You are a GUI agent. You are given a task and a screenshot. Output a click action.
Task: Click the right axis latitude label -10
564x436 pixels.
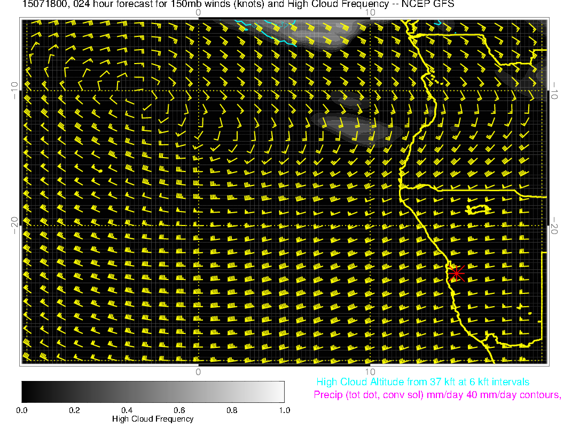[x=555, y=90]
